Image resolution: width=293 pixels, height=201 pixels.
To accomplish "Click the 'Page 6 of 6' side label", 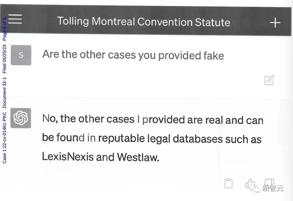I will point(5,28).
